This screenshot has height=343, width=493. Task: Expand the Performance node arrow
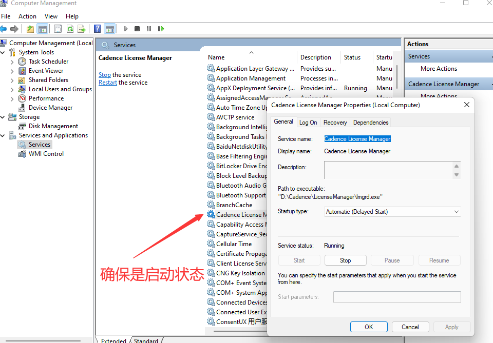pos(12,99)
